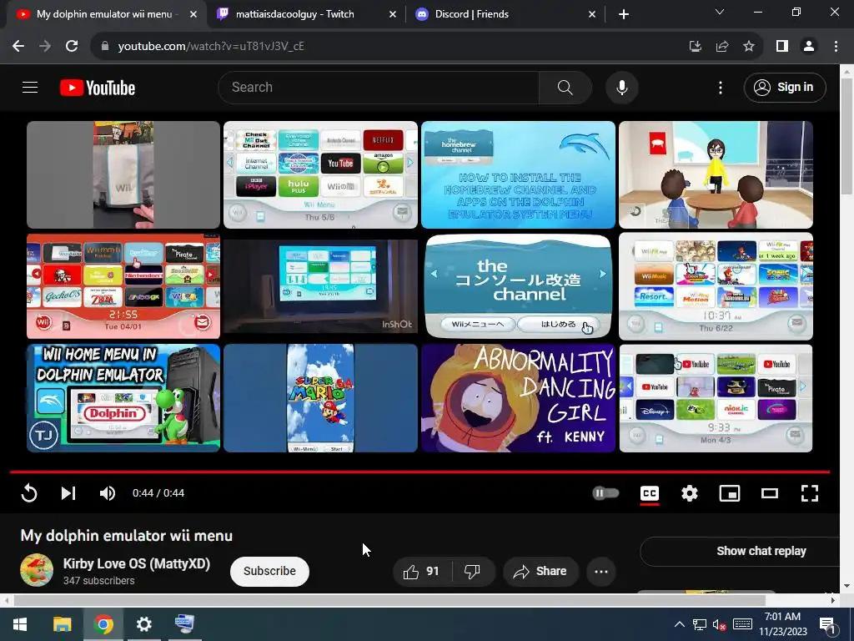Open Kirby Love OS (MattyXD) channel name
The width and height of the screenshot is (854, 641).
(137, 563)
